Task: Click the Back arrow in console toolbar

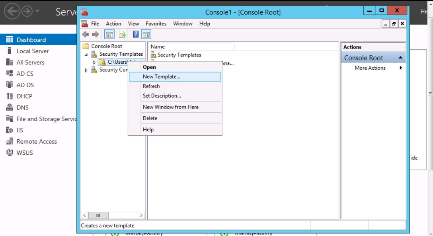Action: click(85, 35)
